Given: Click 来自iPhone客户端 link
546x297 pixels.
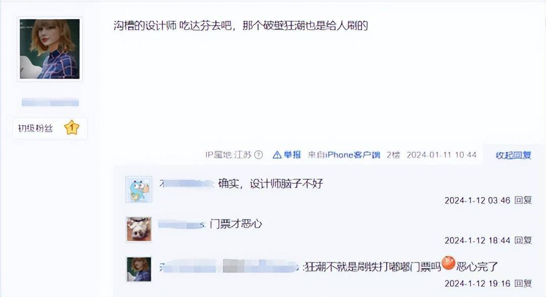Looking at the screenshot, I should tap(344, 155).
